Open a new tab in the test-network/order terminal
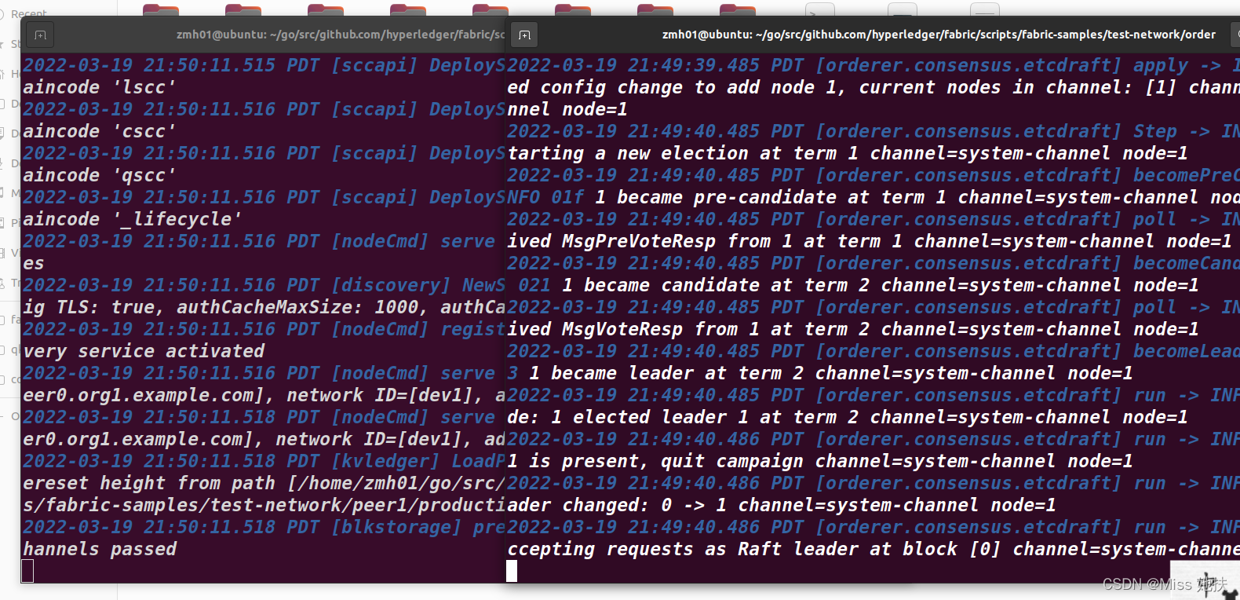 pos(524,35)
